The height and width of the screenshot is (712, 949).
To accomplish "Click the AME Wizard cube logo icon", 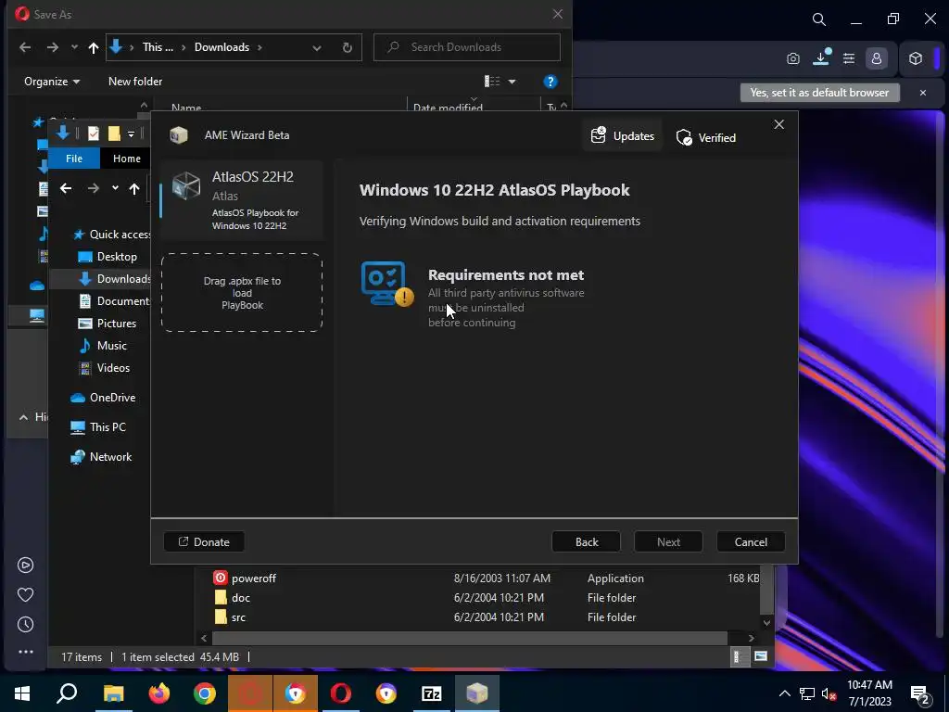I will click(x=179, y=135).
